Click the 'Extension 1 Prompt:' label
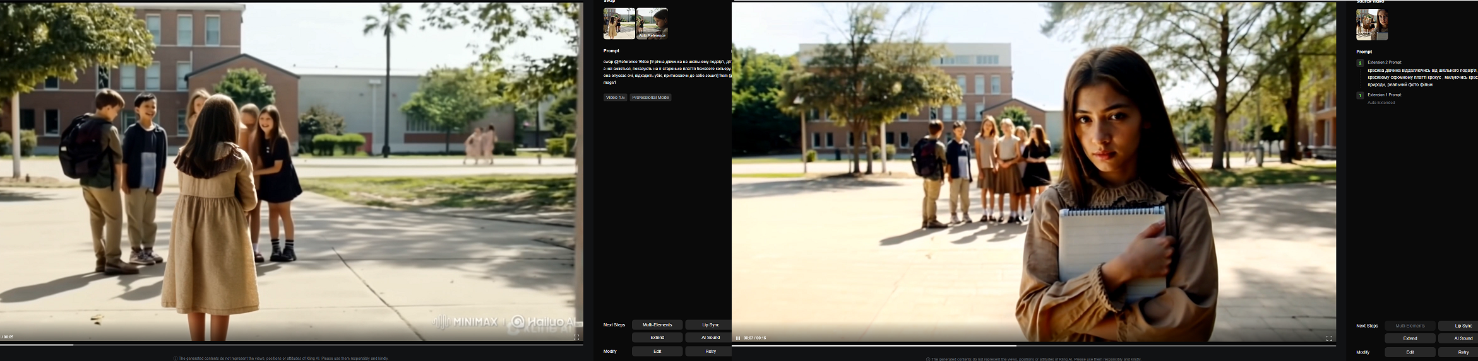Screen dimensions: 1478x361 click(1385, 95)
